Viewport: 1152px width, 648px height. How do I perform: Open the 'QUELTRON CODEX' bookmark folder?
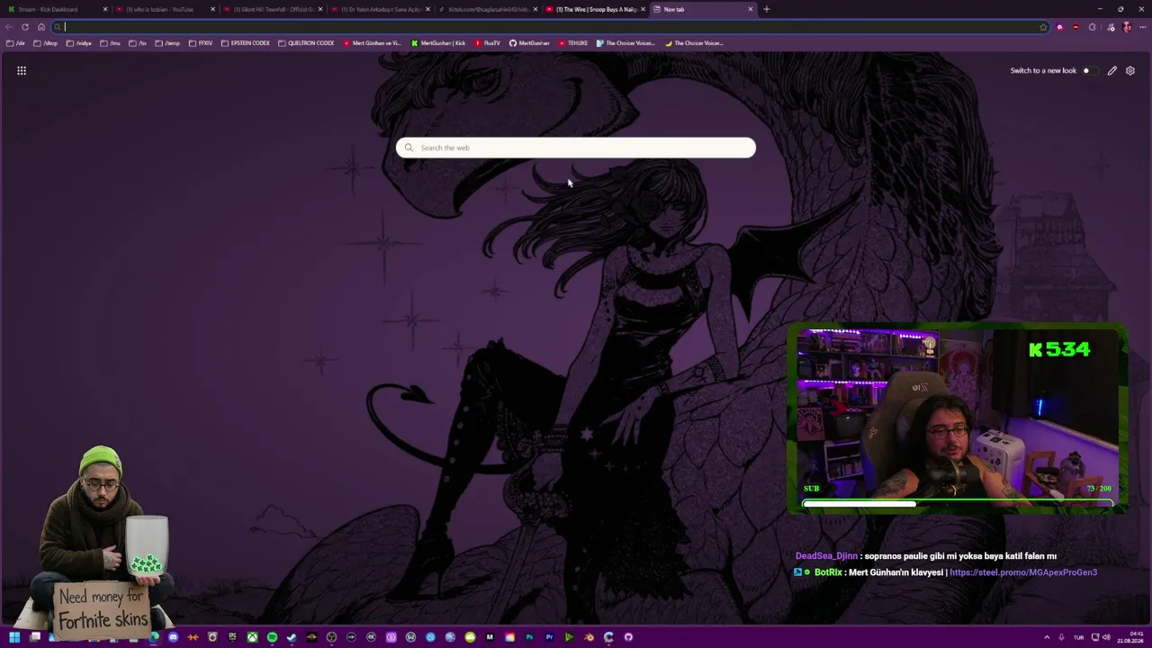click(306, 43)
